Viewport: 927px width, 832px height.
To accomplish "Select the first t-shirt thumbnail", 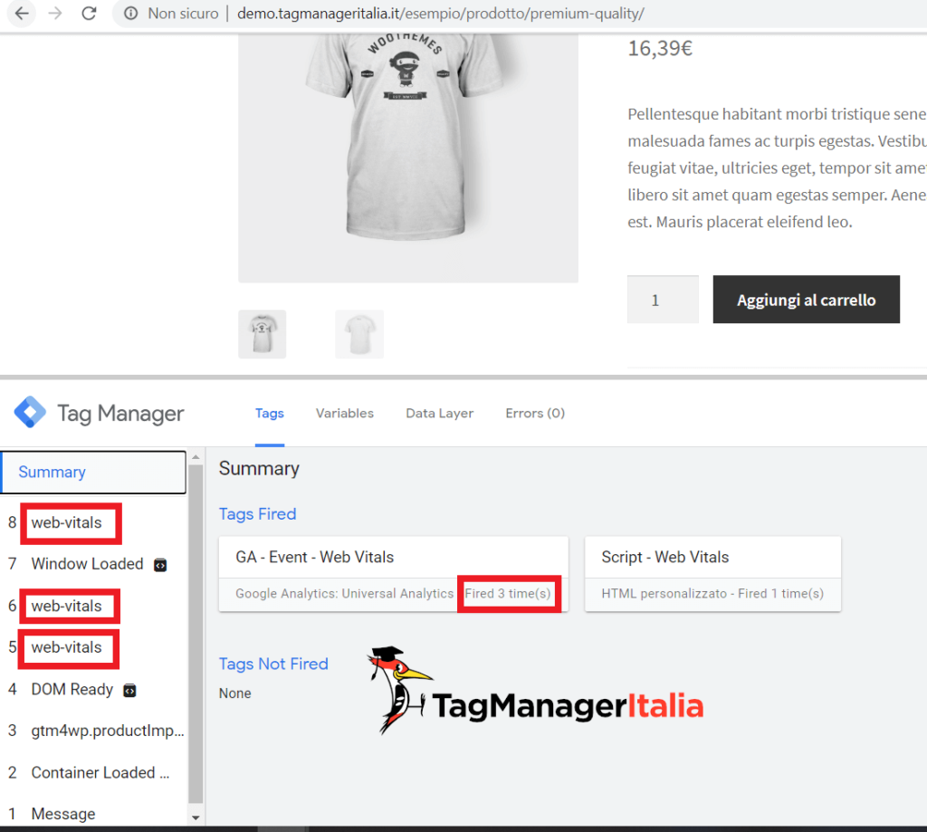I will point(262,334).
